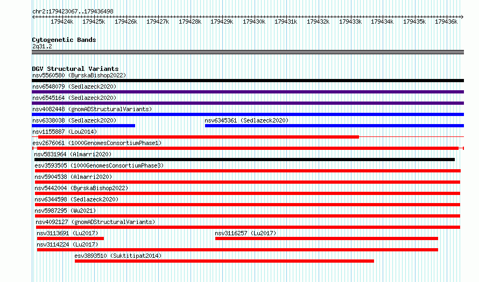Click the left arrowhead of the ruler
Viewport: 479px width, 282px height.
coord(33,17)
